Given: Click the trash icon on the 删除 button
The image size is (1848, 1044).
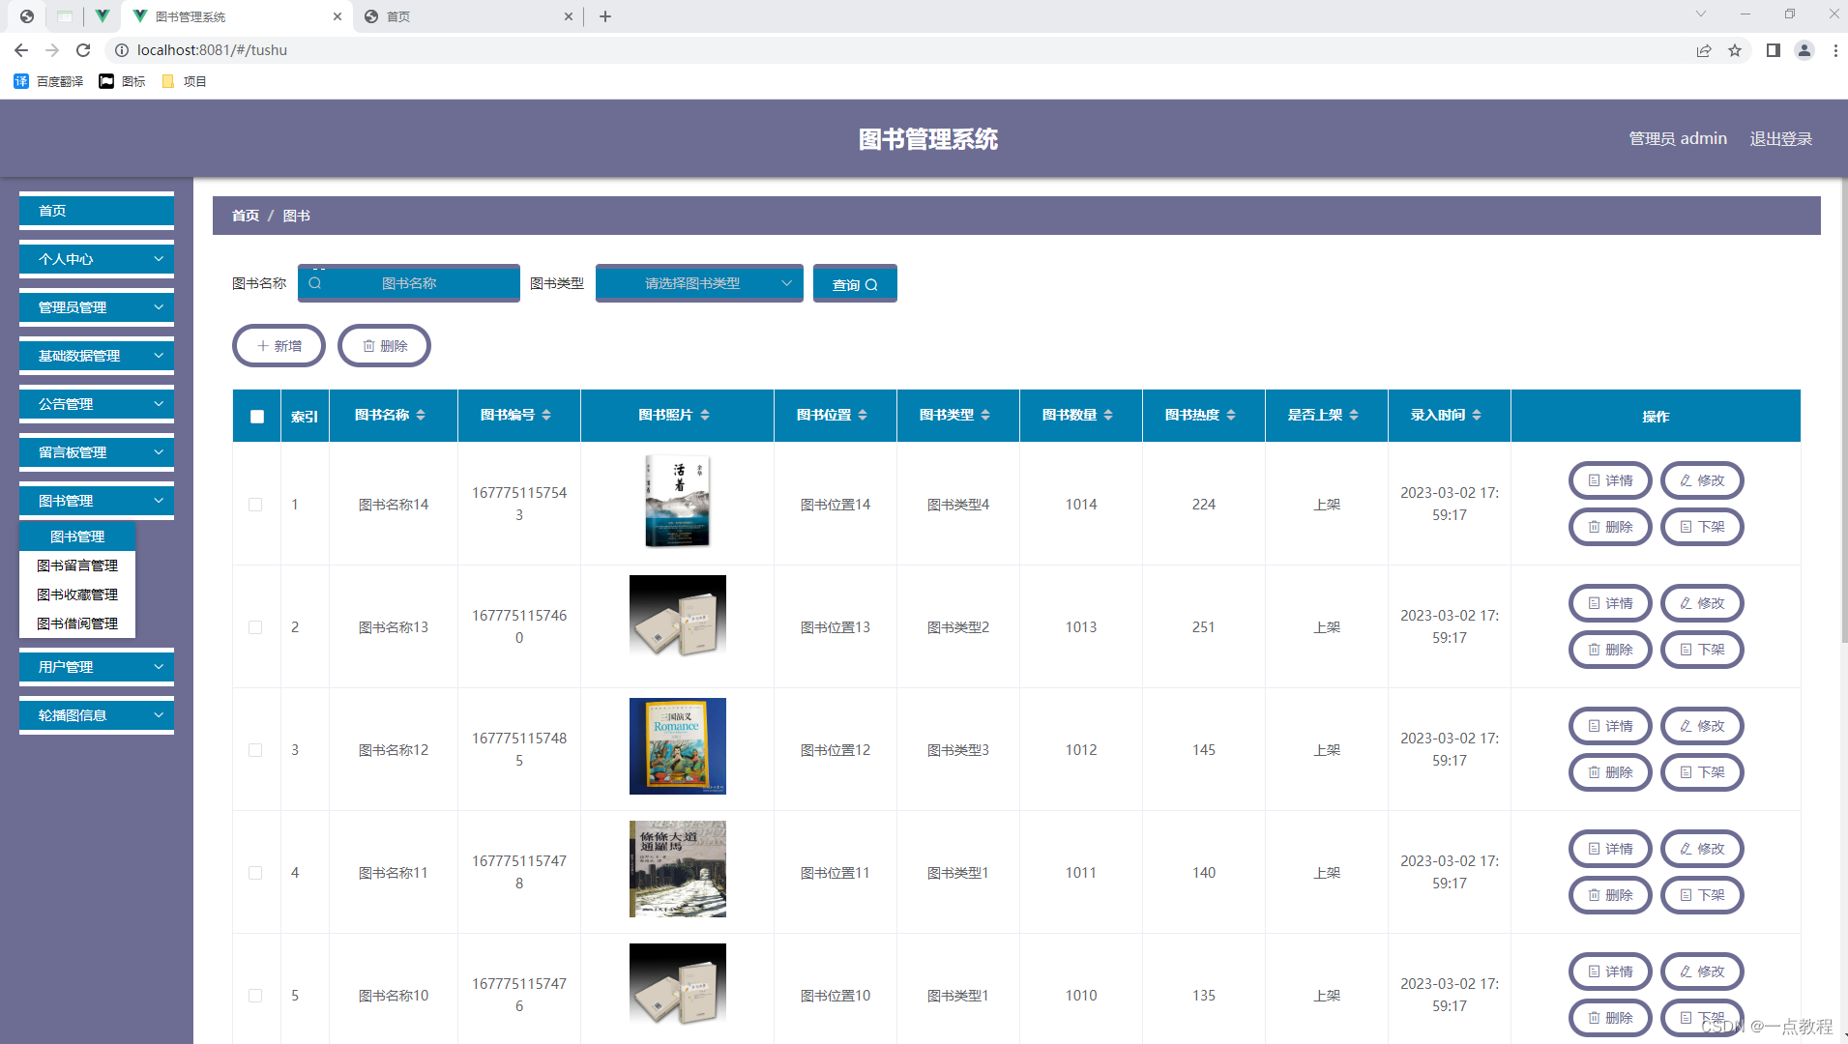Looking at the screenshot, I should (370, 345).
